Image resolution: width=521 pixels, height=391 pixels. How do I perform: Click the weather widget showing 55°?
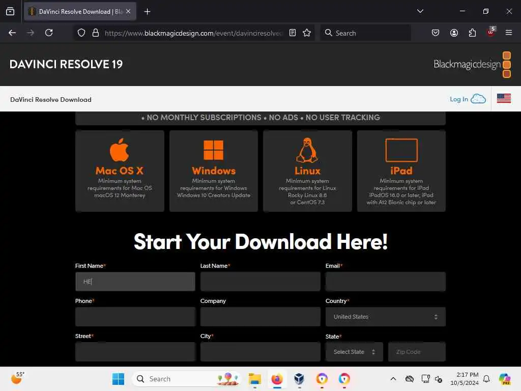(18, 378)
